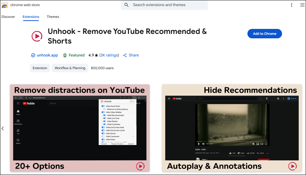Open the Google apps grid
The height and width of the screenshot is (175, 306).
coord(302,5)
